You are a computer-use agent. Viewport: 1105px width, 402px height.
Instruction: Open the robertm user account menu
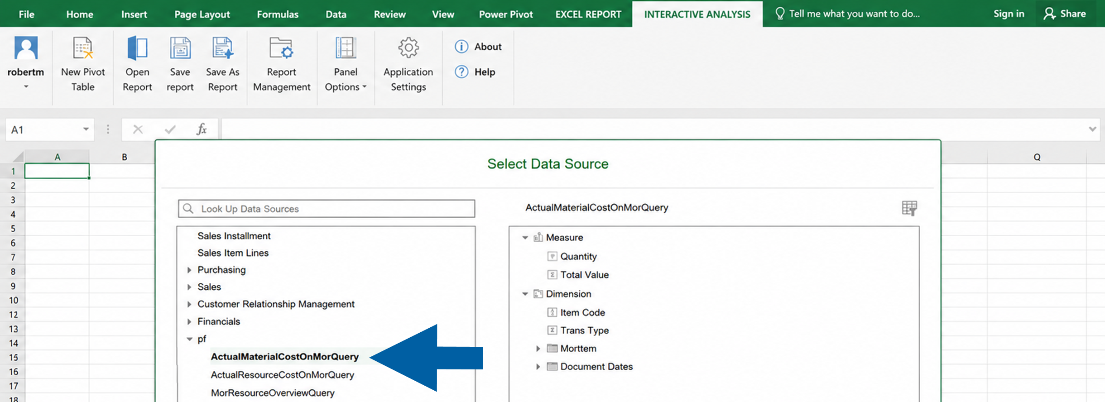coord(26,62)
